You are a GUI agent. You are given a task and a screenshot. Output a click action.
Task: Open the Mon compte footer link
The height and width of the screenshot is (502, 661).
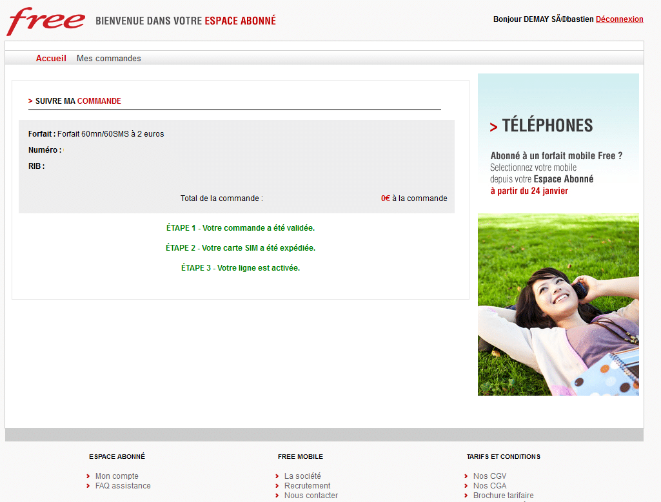[117, 476]
